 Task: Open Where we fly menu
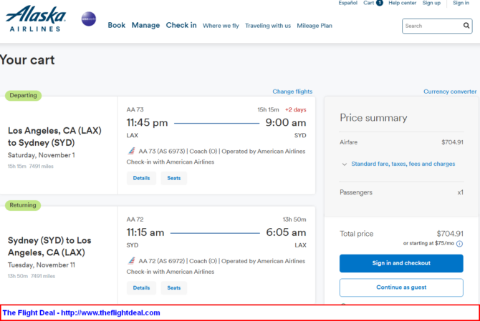click(x=221, y=26)
